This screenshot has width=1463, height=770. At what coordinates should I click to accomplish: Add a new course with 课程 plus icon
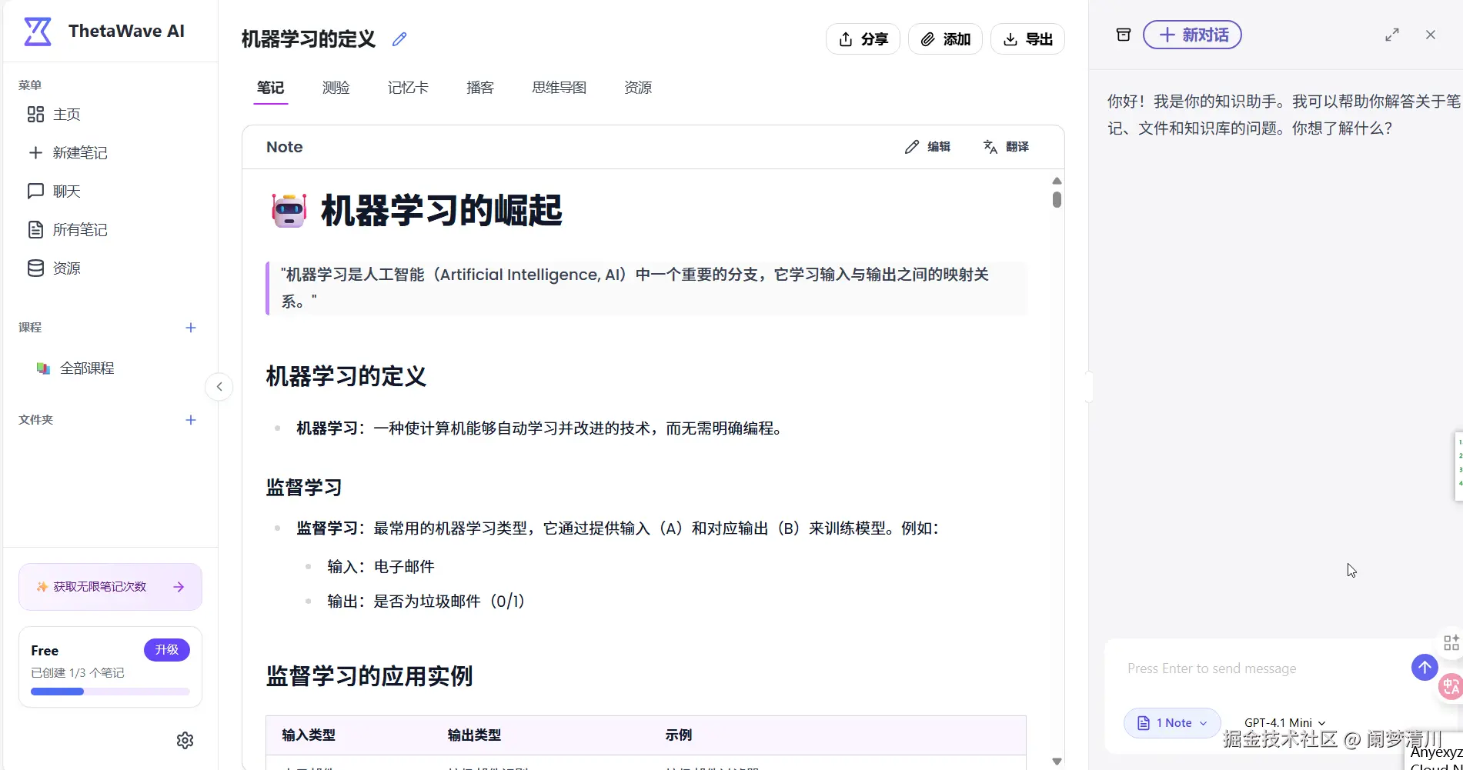coord(191,328)
